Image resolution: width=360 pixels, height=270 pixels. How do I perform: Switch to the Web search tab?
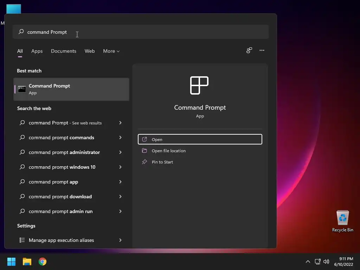pos(90,51)
